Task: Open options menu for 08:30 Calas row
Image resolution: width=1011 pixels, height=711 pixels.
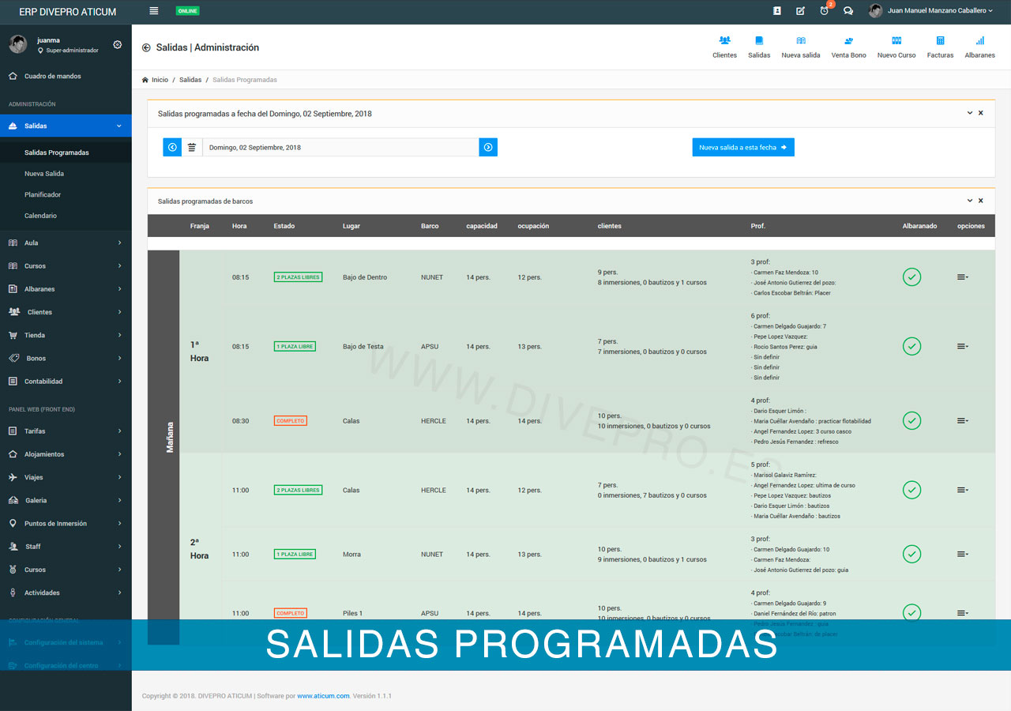Action: (963, 421)
